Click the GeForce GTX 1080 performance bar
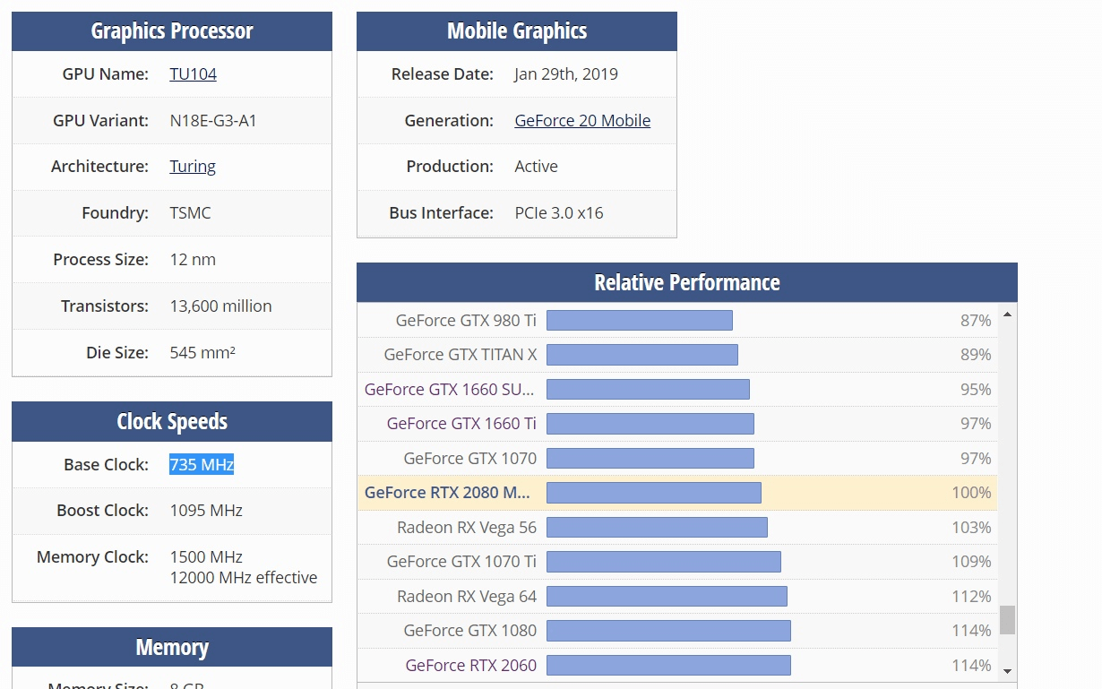This screenshot has width=1102, height=689. pyautogui.click(x=668, y=631)
